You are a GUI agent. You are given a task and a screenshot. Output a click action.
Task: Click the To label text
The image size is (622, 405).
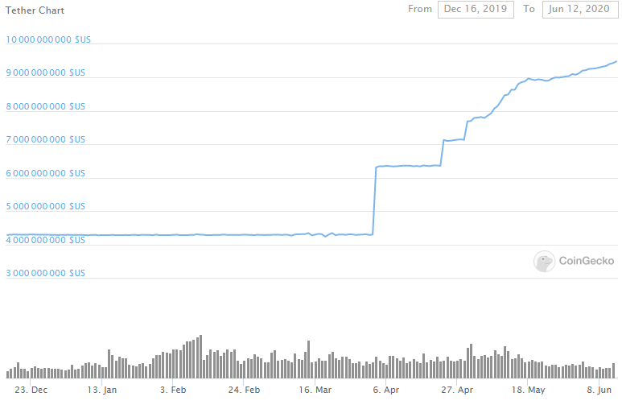point(529,9)
